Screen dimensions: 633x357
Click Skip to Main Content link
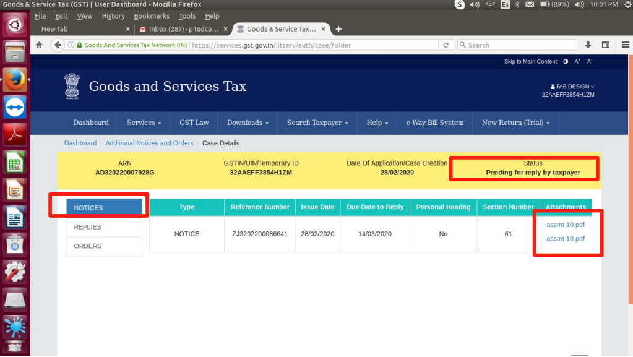click(x=530, y=61)
